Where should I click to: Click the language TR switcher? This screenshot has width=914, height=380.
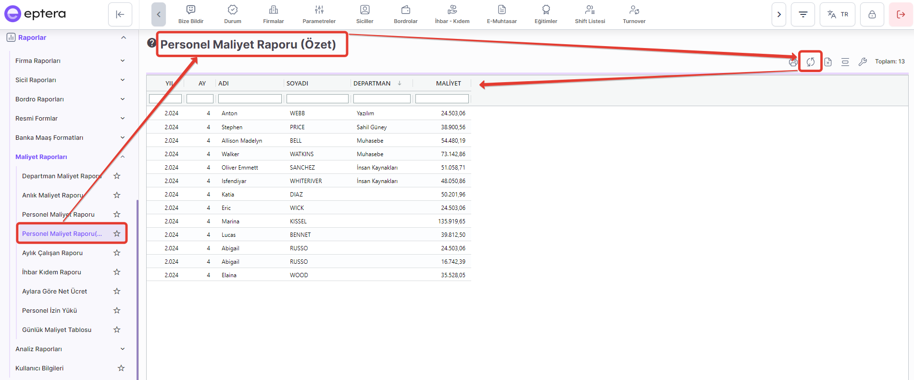coord(837,14)
